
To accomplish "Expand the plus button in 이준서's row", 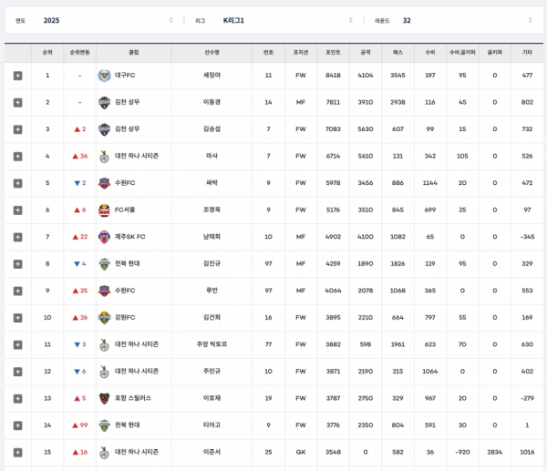I will tap(17, 452).
